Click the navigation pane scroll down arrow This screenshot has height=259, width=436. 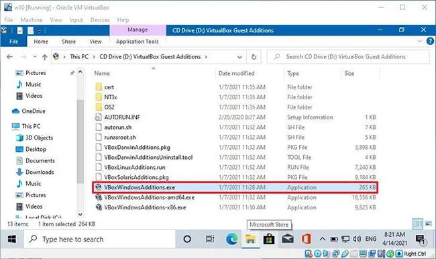coord(80,214)
